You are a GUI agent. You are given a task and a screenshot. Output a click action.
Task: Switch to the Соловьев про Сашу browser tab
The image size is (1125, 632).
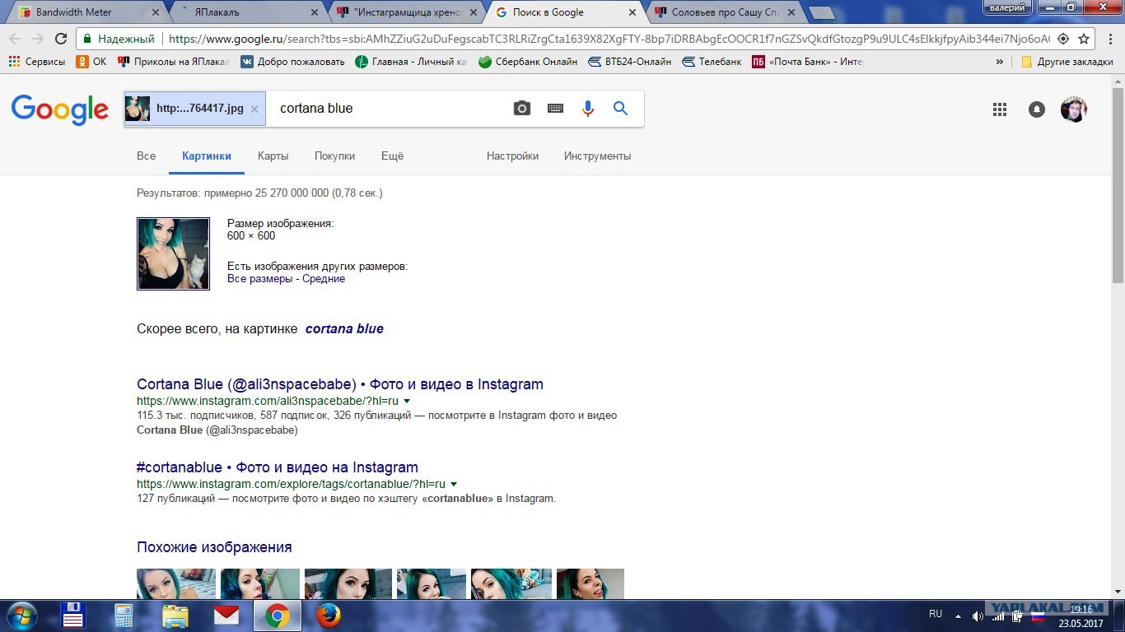click(x=725, y=12)
